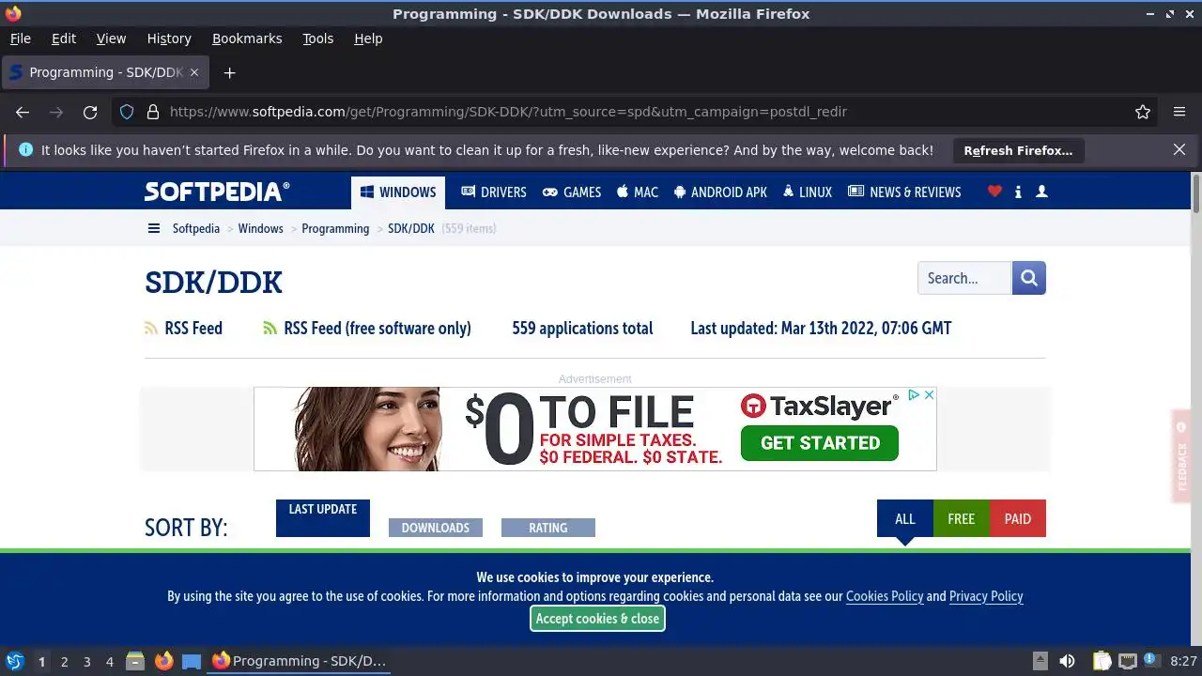Click GET STARTED on TaxSlayer ad
This screenshot has width=1202, height=676.
coord(820,443)
